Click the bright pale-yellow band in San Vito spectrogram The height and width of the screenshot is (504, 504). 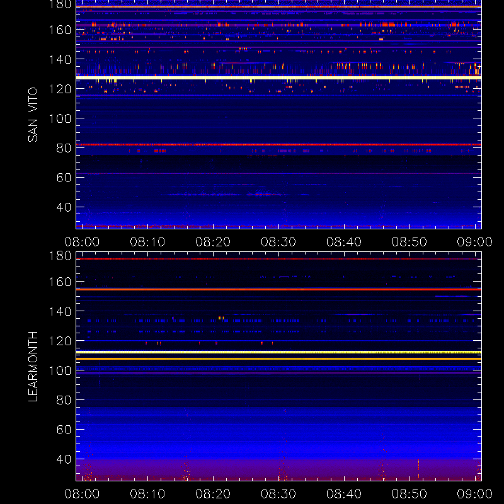tap(278, 77)
